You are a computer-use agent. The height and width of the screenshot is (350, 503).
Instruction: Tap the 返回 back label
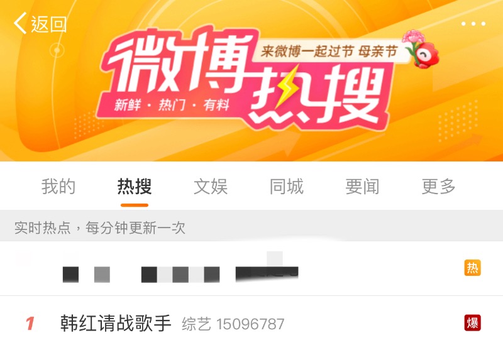(49, 24)
